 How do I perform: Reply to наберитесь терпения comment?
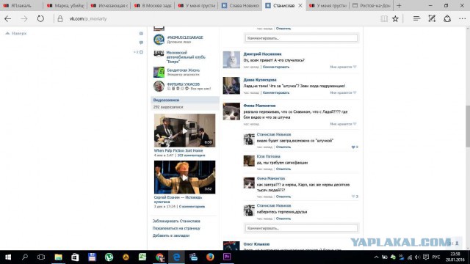283,219
